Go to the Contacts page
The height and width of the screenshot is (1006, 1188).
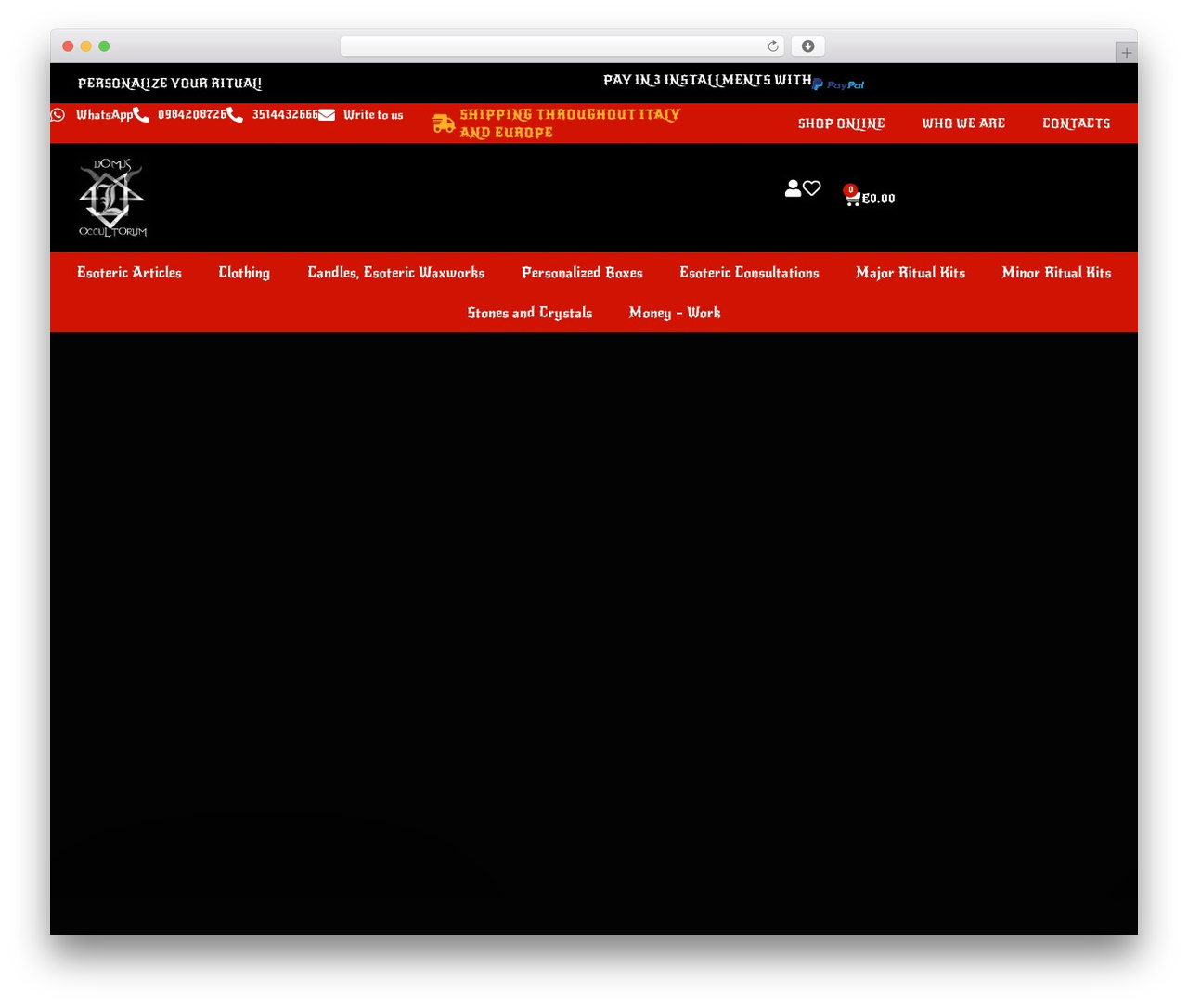coord(1077,123)
